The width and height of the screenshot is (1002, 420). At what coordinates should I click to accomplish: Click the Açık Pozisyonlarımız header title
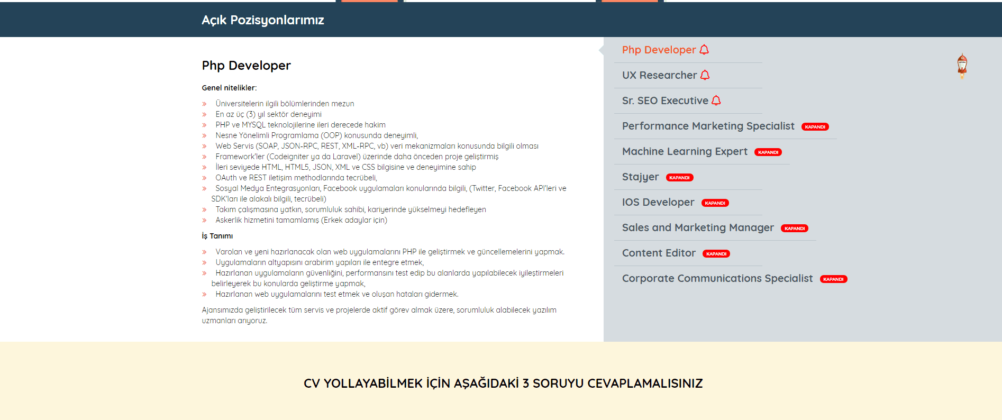click(x=262, y=20)
